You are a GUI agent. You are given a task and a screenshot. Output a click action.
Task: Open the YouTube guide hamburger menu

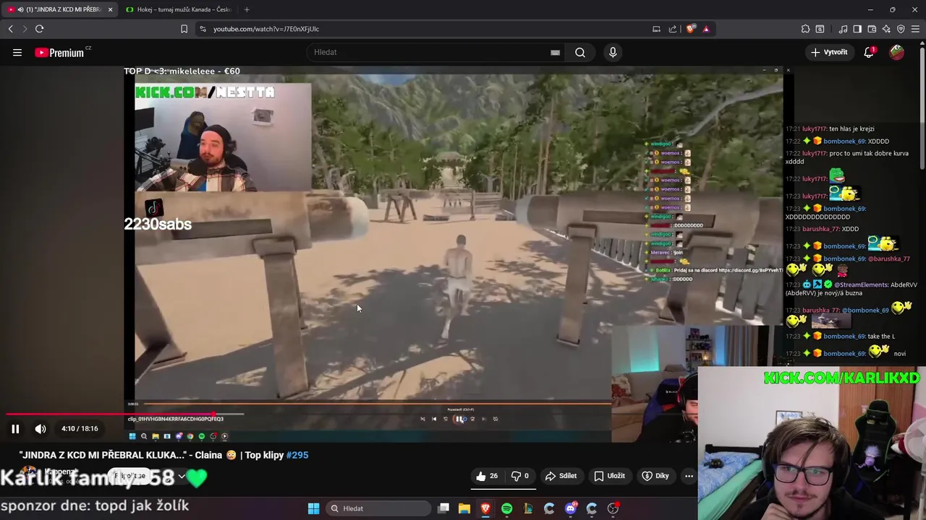[17, 52]
